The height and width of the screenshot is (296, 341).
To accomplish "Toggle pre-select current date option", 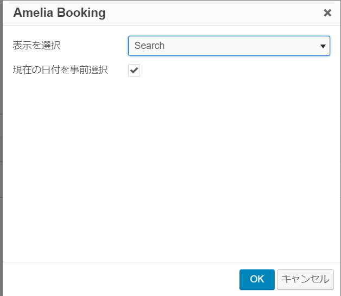I will 134,70.
